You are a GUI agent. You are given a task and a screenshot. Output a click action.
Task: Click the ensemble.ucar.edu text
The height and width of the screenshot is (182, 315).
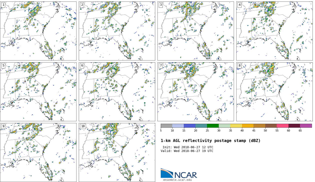(177, 180)
